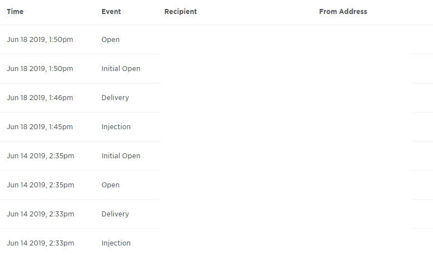Sort by the Time column header
The image size is (433, 255).
tap(15, 12)
